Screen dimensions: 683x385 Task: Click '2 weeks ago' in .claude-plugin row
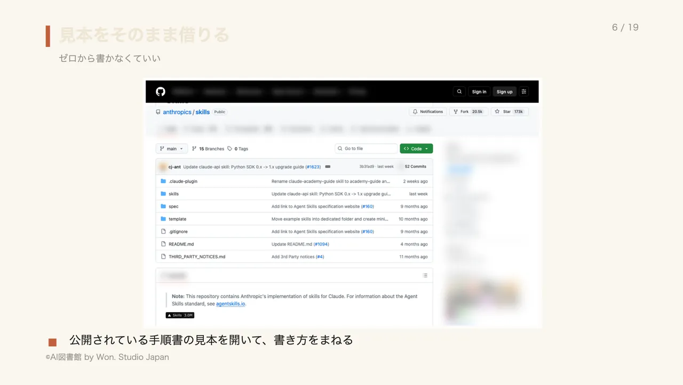tap(415, 181)
